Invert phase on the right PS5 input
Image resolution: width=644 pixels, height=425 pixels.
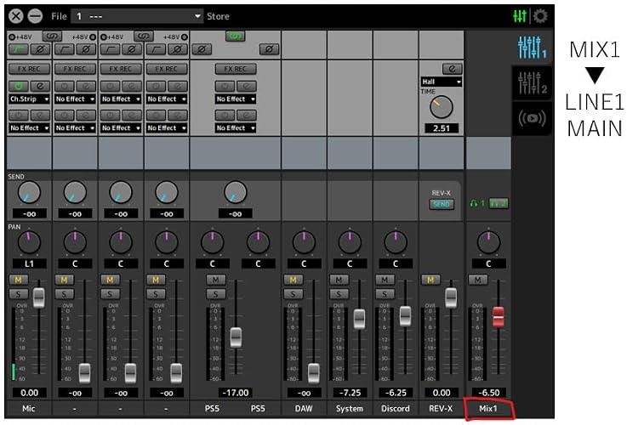[x=269, y=49]
